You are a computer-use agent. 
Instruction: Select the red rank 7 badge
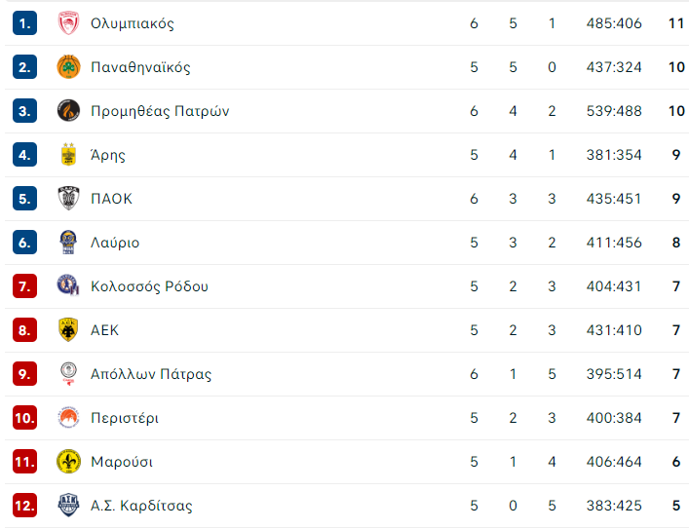(24, 286)
